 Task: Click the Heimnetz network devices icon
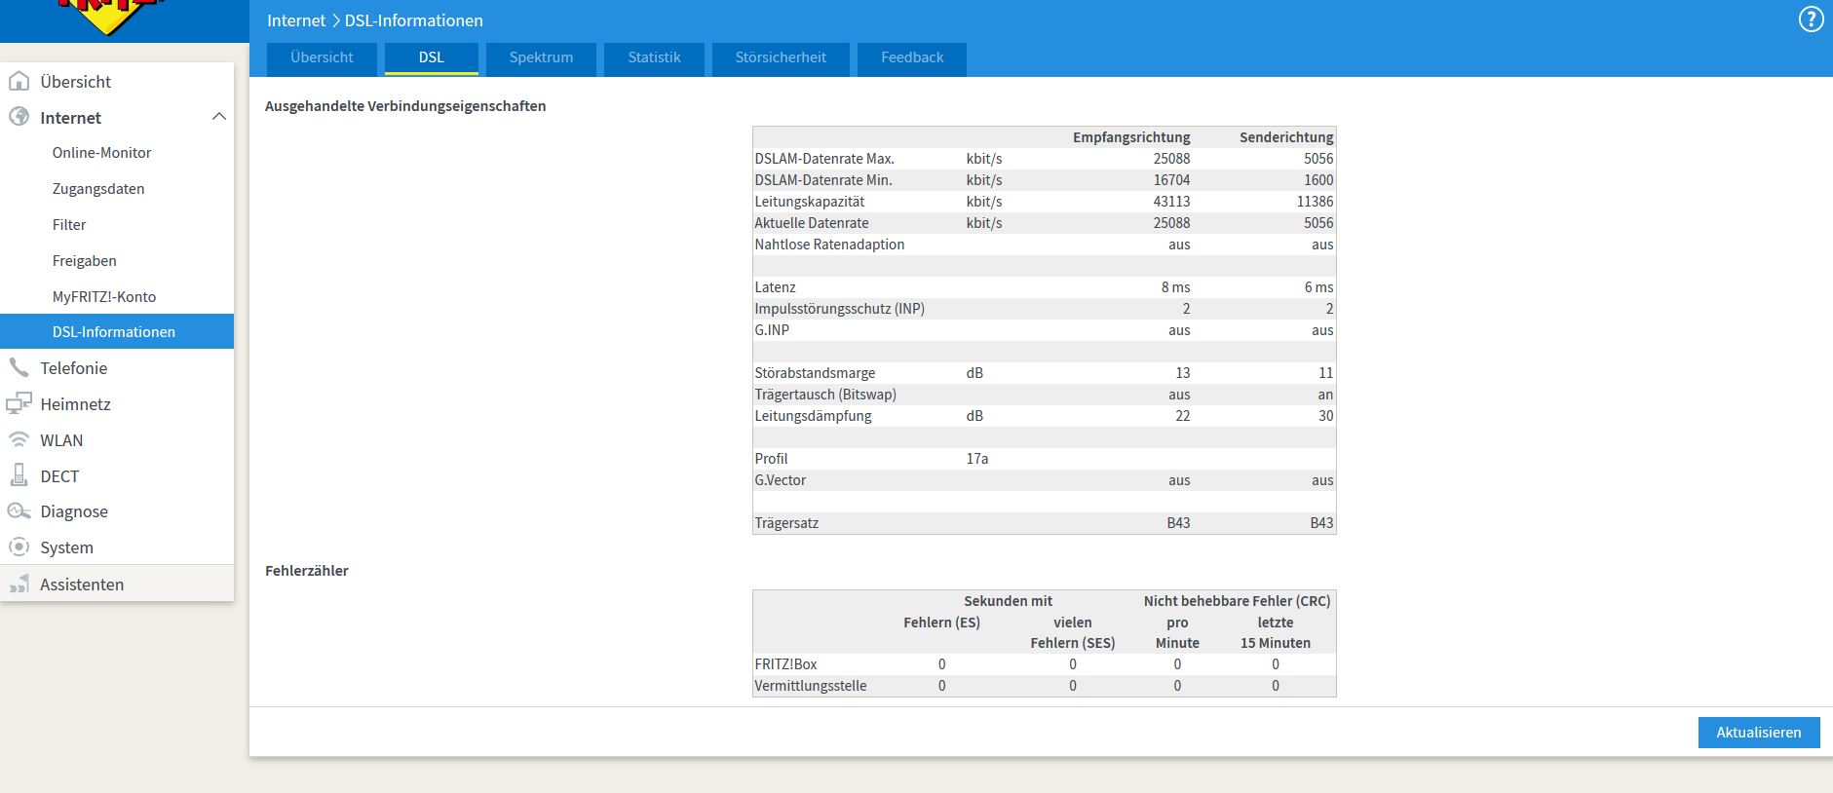pyautogui.click(x=19, y=403)
